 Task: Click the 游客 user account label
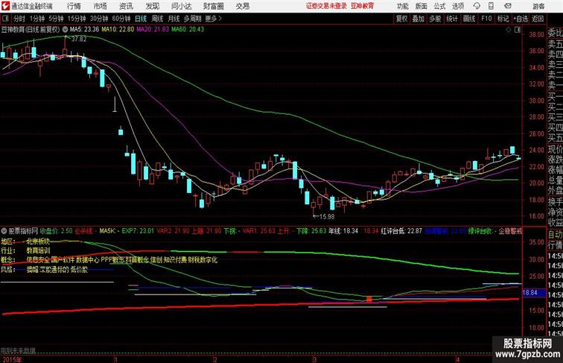538,6
